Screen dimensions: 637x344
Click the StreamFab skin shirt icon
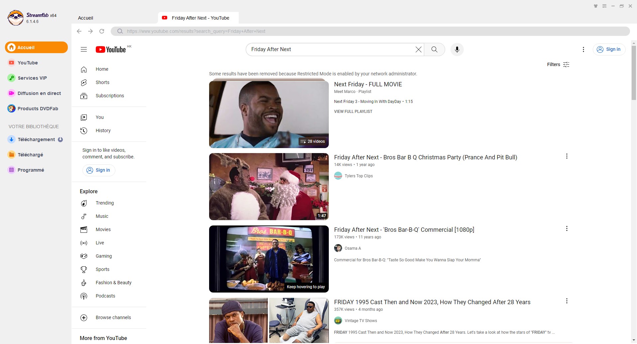596,6
